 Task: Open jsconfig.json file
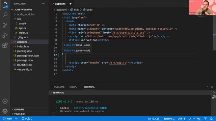(x=24, y=51)
